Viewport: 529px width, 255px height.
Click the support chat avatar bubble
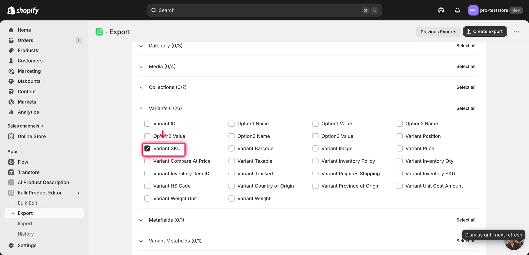pyautogui.click(x=514, y=243)
